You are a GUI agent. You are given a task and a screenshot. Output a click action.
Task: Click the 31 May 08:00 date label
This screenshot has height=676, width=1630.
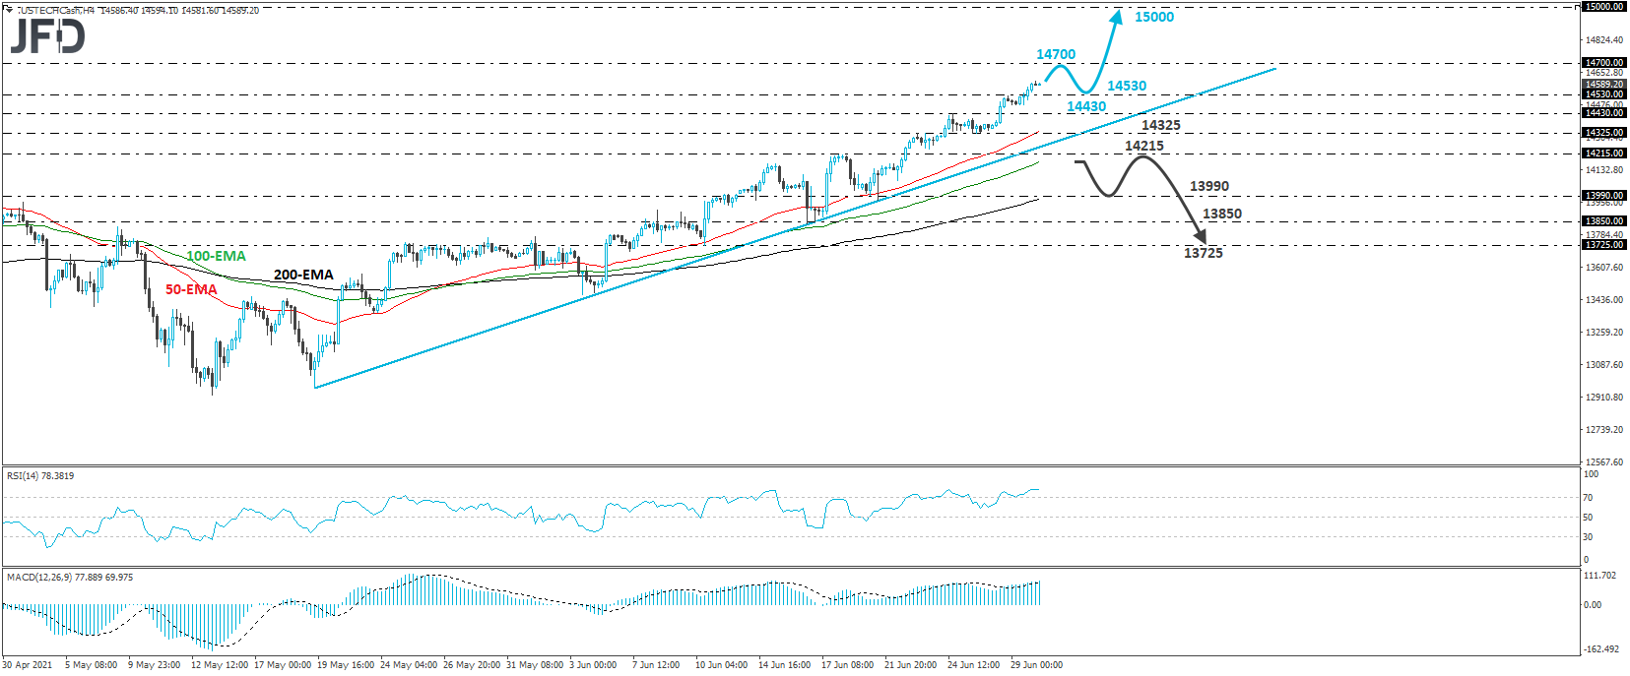(x=535, y=665)
